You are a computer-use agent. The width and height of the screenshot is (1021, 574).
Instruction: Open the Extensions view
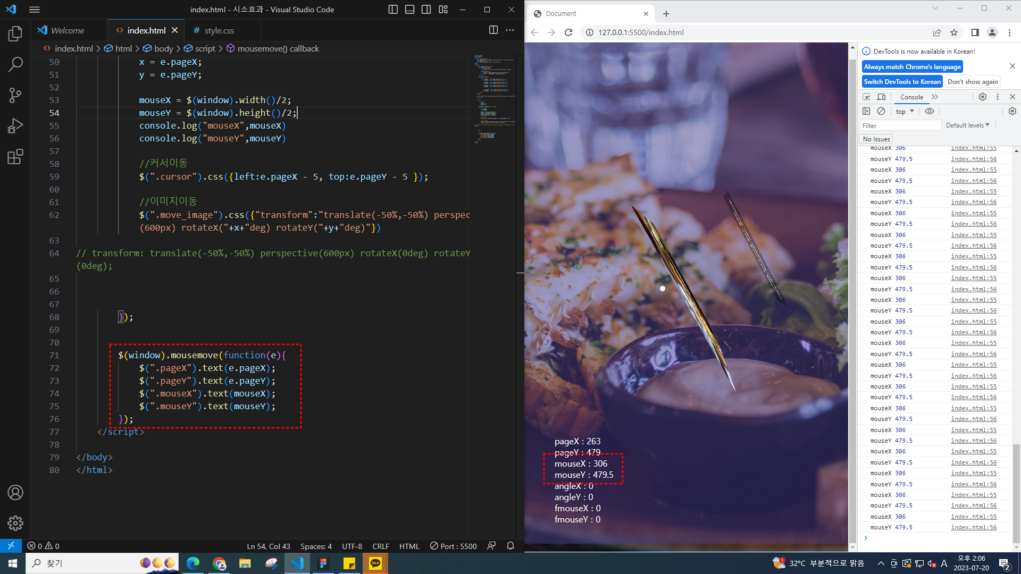click(15, 157)
